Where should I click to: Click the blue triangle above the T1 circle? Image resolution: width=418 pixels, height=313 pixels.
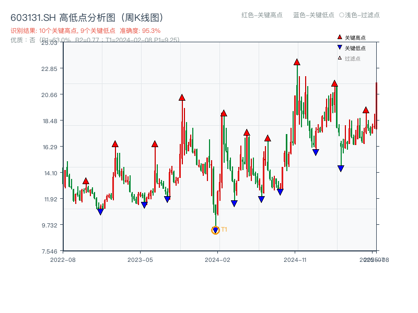215,228
